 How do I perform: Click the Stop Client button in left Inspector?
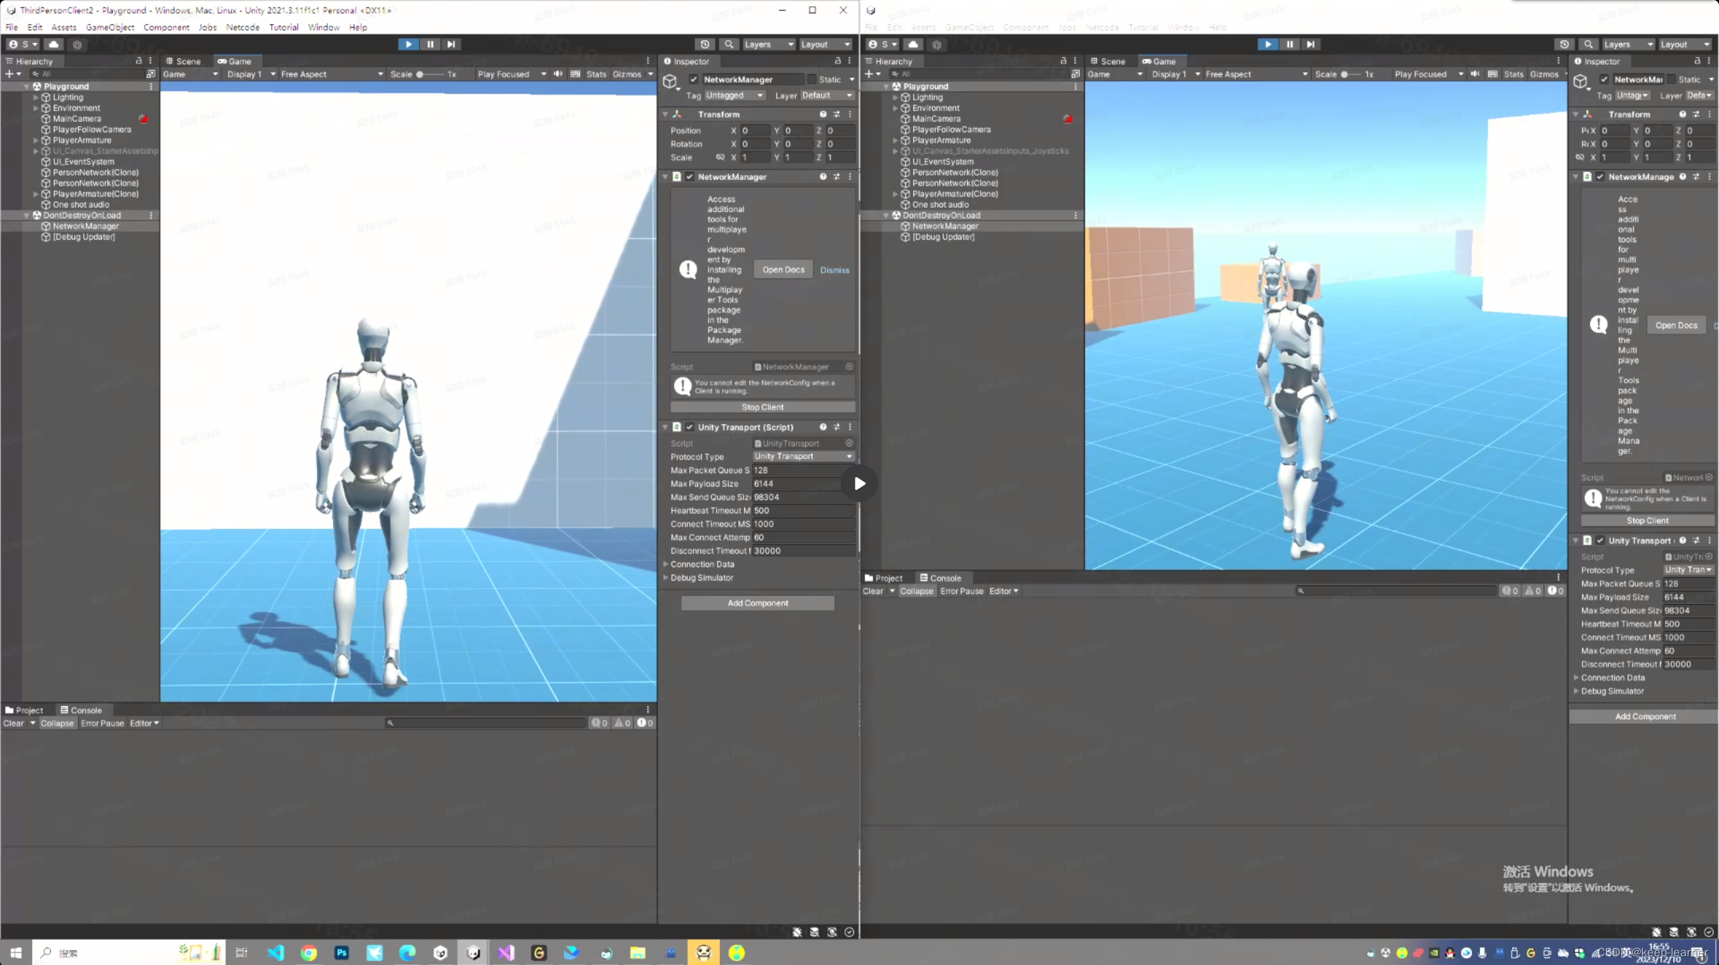point(762,407)
